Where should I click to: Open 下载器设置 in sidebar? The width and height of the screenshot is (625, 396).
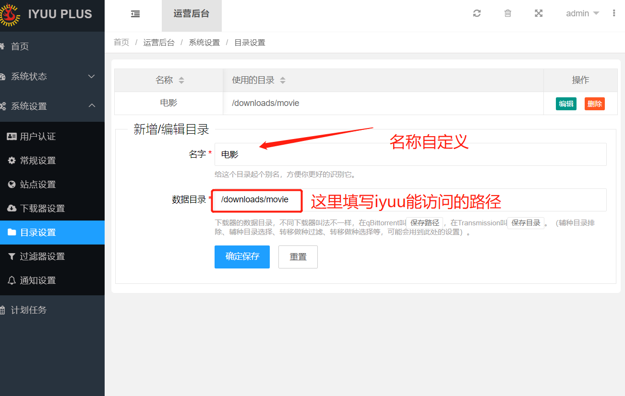click(52, 209)
